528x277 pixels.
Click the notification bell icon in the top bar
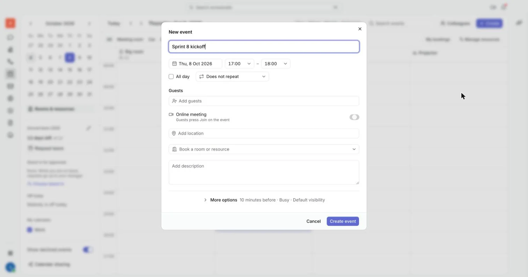(x=504, y=7)
